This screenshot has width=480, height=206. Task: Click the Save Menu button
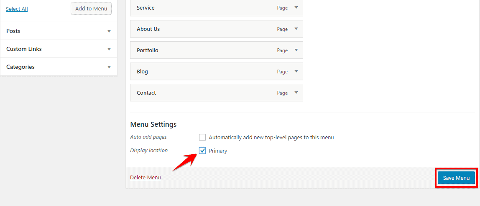pos(456,178)
